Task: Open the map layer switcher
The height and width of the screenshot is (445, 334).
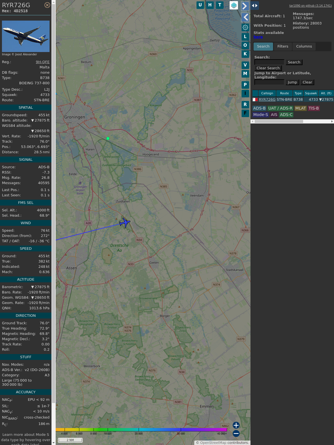Action: (x=234, y=5)
